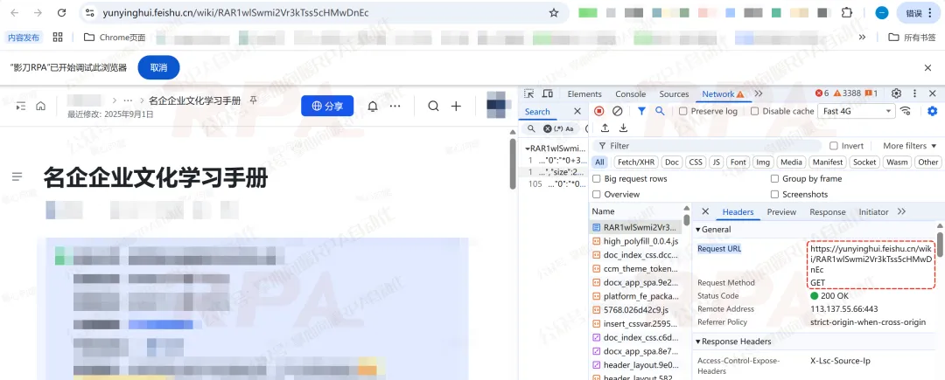Viewport: 945px width, 380px height.
Task: Toggle the device toolbar icon
Action: (x=547, y=93)
